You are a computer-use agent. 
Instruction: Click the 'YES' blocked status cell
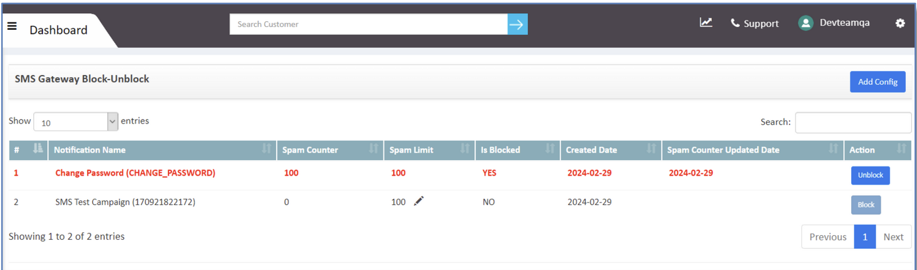tap(489, 173)
